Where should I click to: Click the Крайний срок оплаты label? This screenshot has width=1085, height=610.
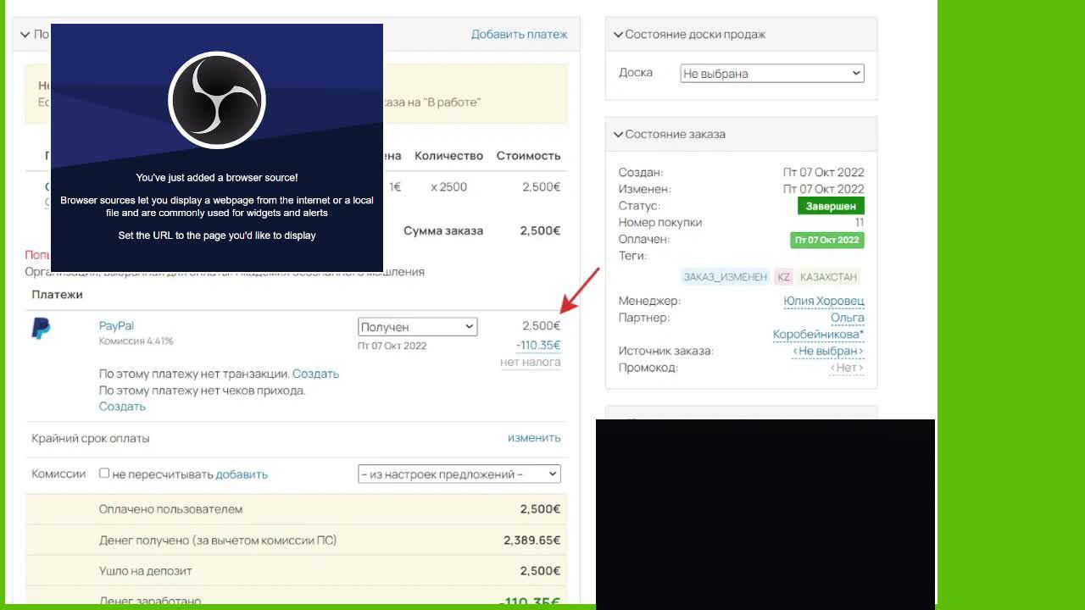[x=91, y=438]
